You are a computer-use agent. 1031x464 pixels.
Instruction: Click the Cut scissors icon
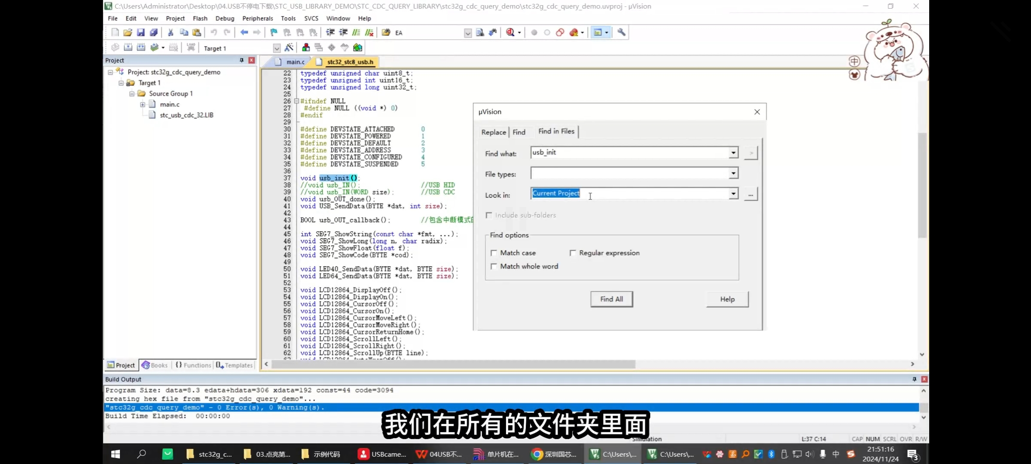[x=171, y=32]
